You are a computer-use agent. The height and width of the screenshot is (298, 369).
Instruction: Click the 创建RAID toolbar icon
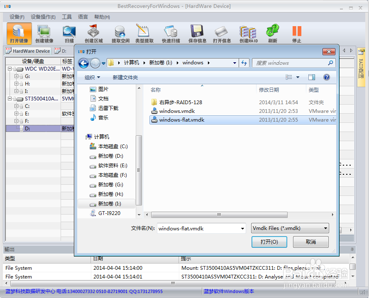[x=249, y=34]
